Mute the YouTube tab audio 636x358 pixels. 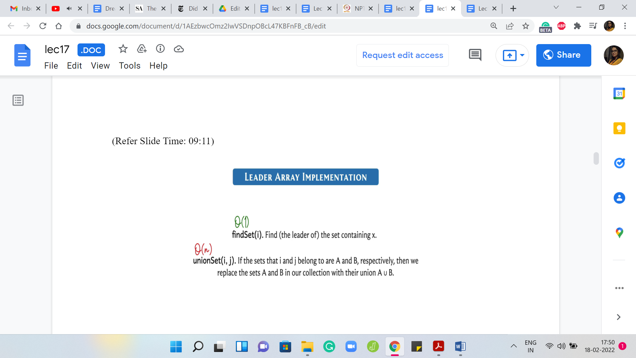click(69, 9)
